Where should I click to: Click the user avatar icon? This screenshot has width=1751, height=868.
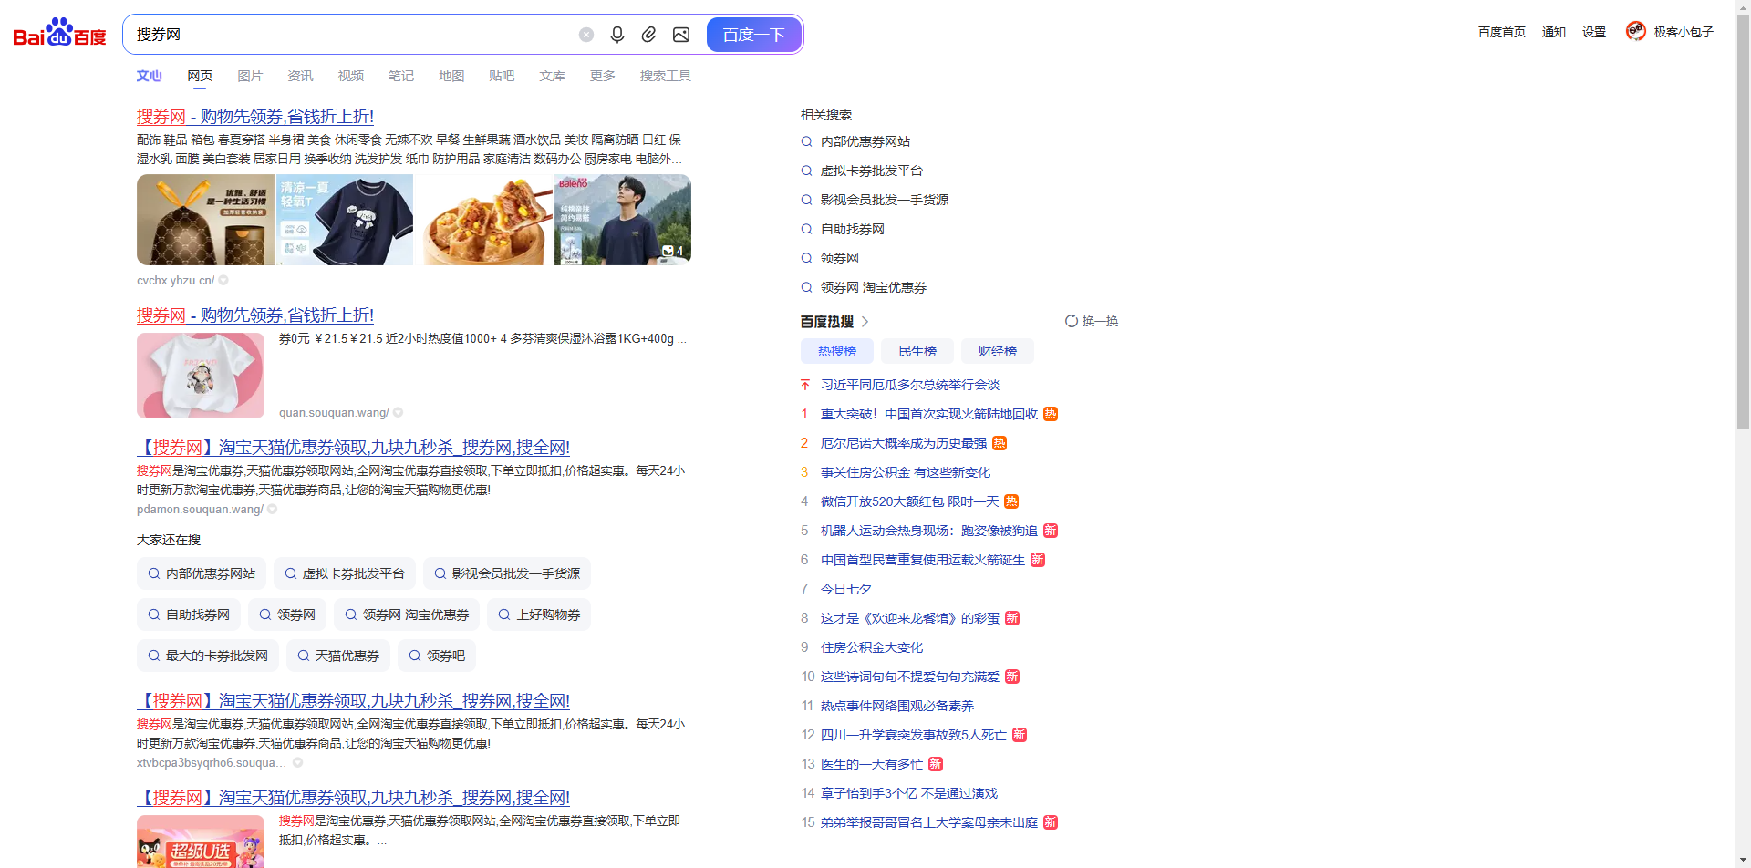(x=1636, y=31)
